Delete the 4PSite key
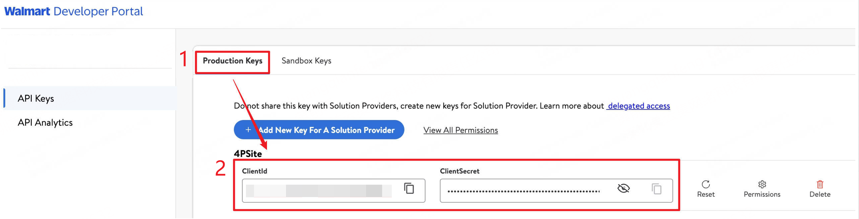Viewport: 859px width, 219px height. click(820, 189)
